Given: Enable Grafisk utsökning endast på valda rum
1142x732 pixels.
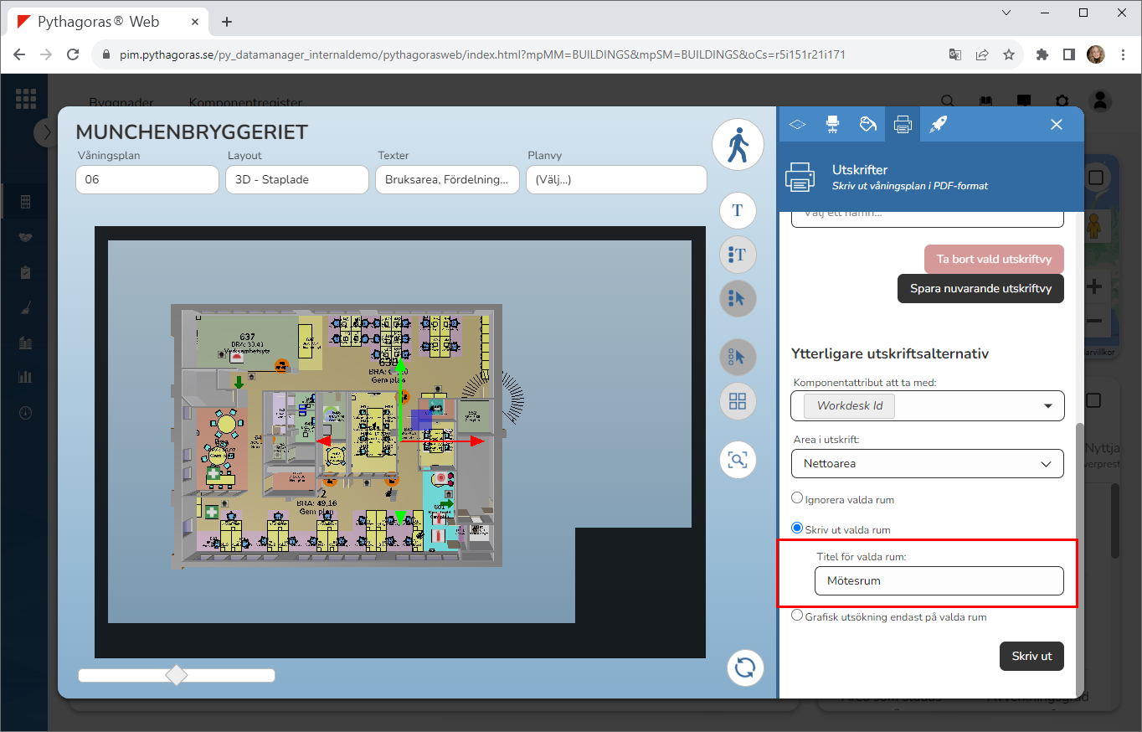Looking at the screenshot, I should coord(798,616).
